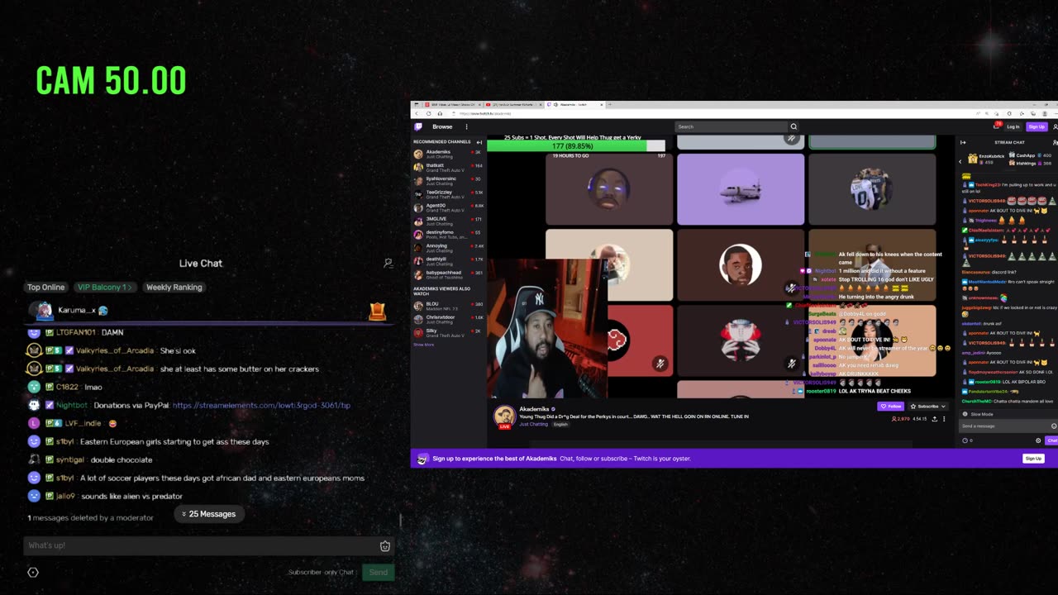The width and height of the screenshot is (1058, 595).
Task: Click the Show More link in the sidebar
Action: [x=423, y=345]
